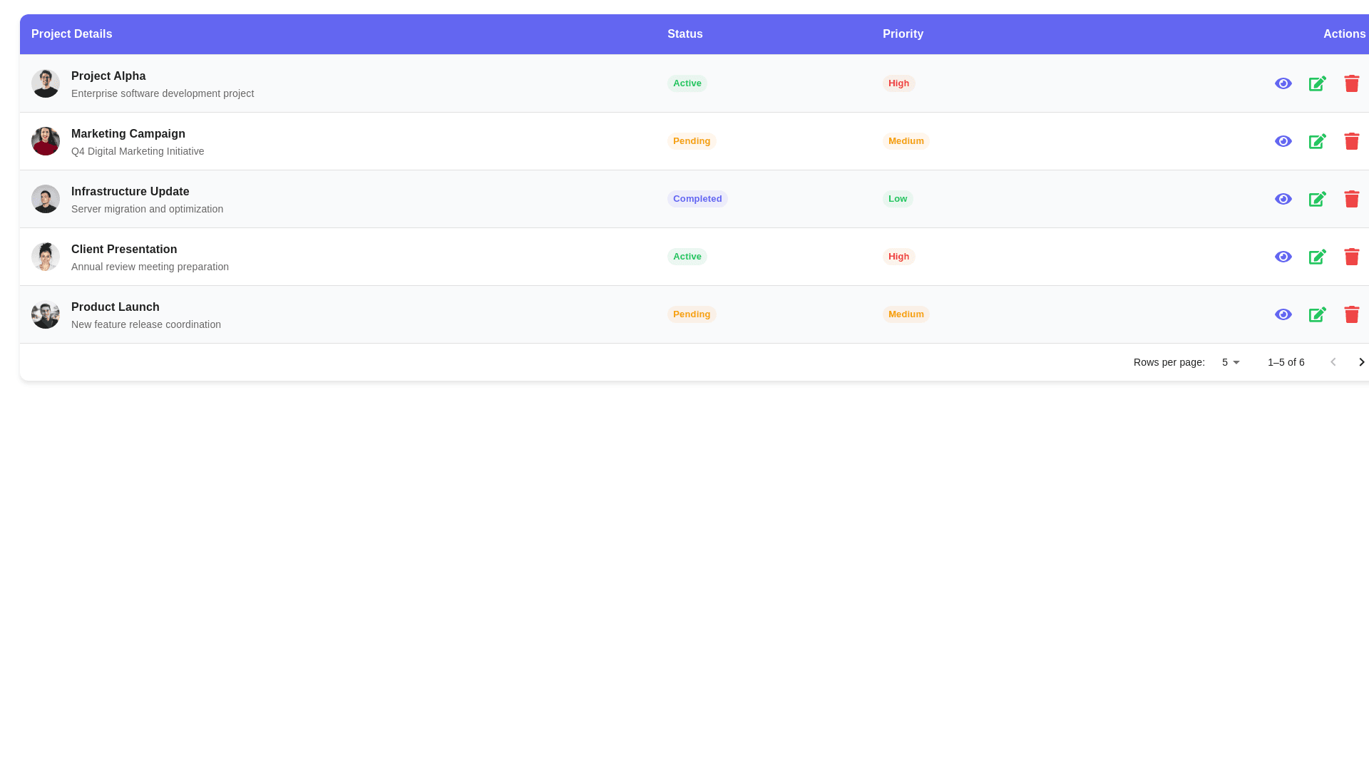Click the Priority column header
Screen dimensions: 1369x770
point(903,34)
